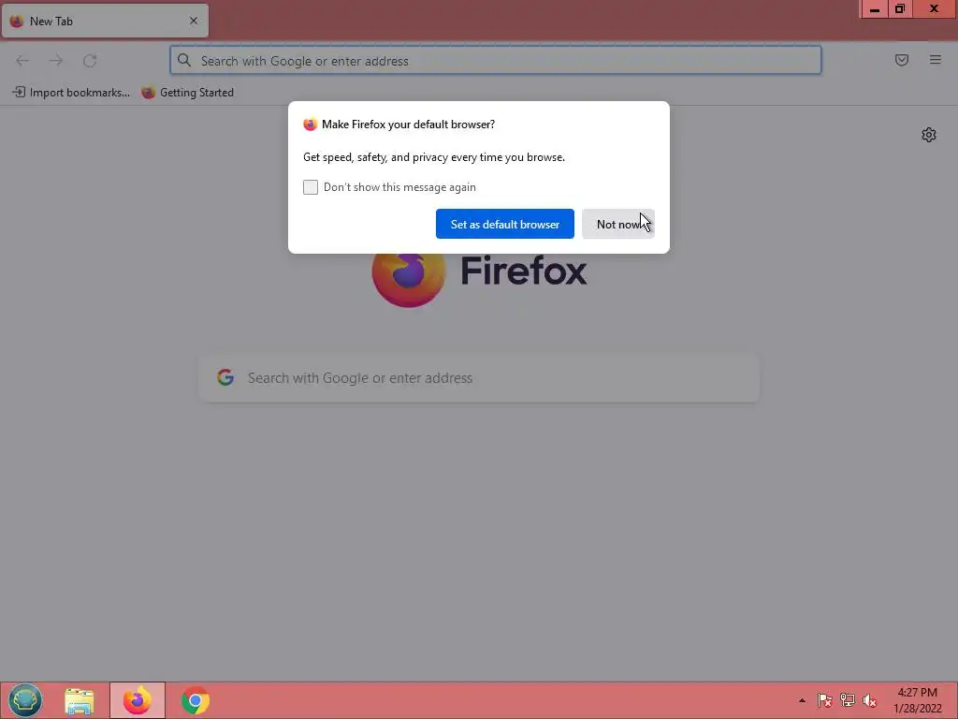Close the New Tab tab
958x719 pixels.
point(194,21)
